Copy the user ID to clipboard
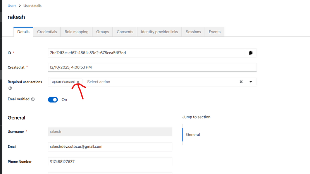 pyautogui.click(x=251, y=53)
